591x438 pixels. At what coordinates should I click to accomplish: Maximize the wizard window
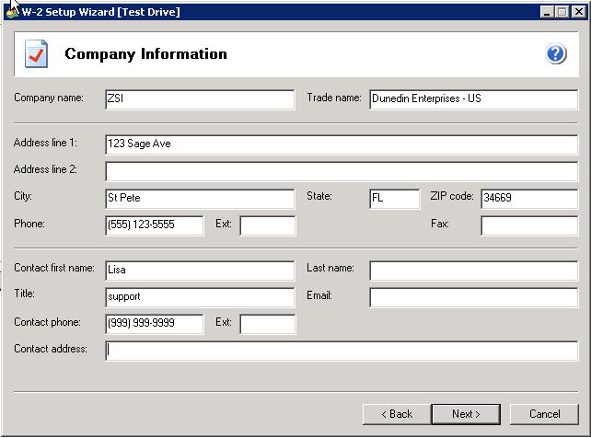562,12
